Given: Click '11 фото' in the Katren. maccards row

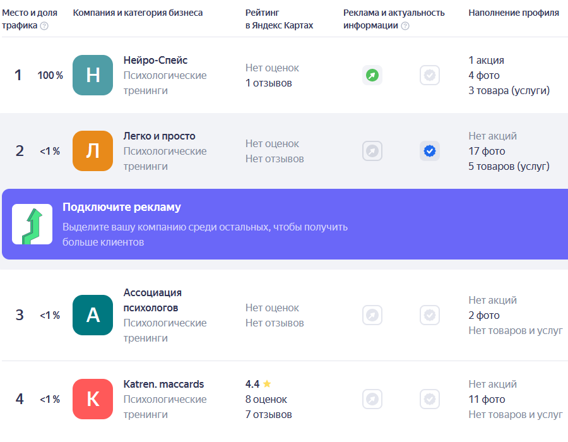Looking at the screenshot, I should (487, 399).
